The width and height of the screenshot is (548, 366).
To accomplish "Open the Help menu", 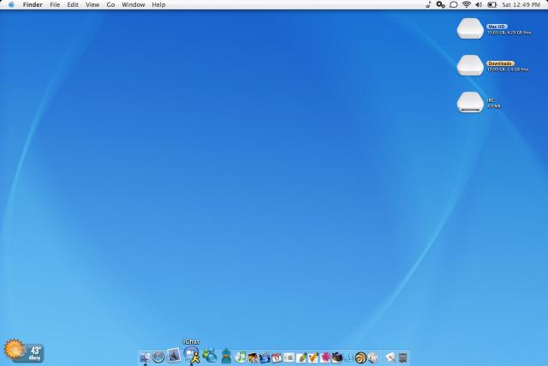I will (x=158, y=4).
